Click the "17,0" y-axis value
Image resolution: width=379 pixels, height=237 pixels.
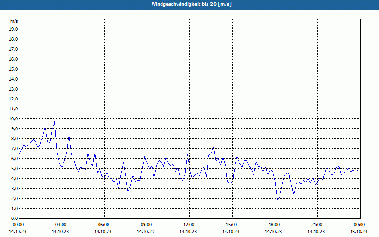click(x=13, y=49)
